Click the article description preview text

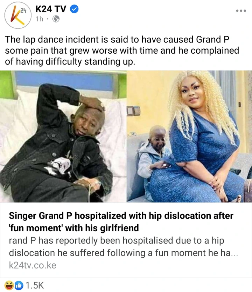[123, 247]
